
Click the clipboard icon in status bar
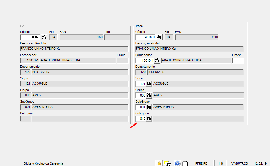click(x=185, y=163)
